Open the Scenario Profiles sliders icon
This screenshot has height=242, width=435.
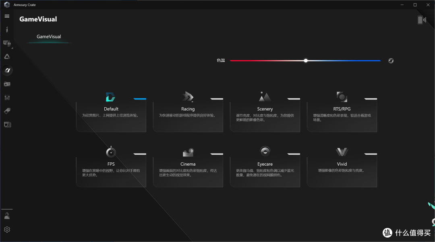(7, 97)
